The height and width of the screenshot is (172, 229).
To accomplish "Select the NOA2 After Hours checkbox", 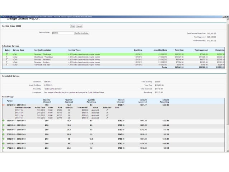I will click(x=8, y=57).
